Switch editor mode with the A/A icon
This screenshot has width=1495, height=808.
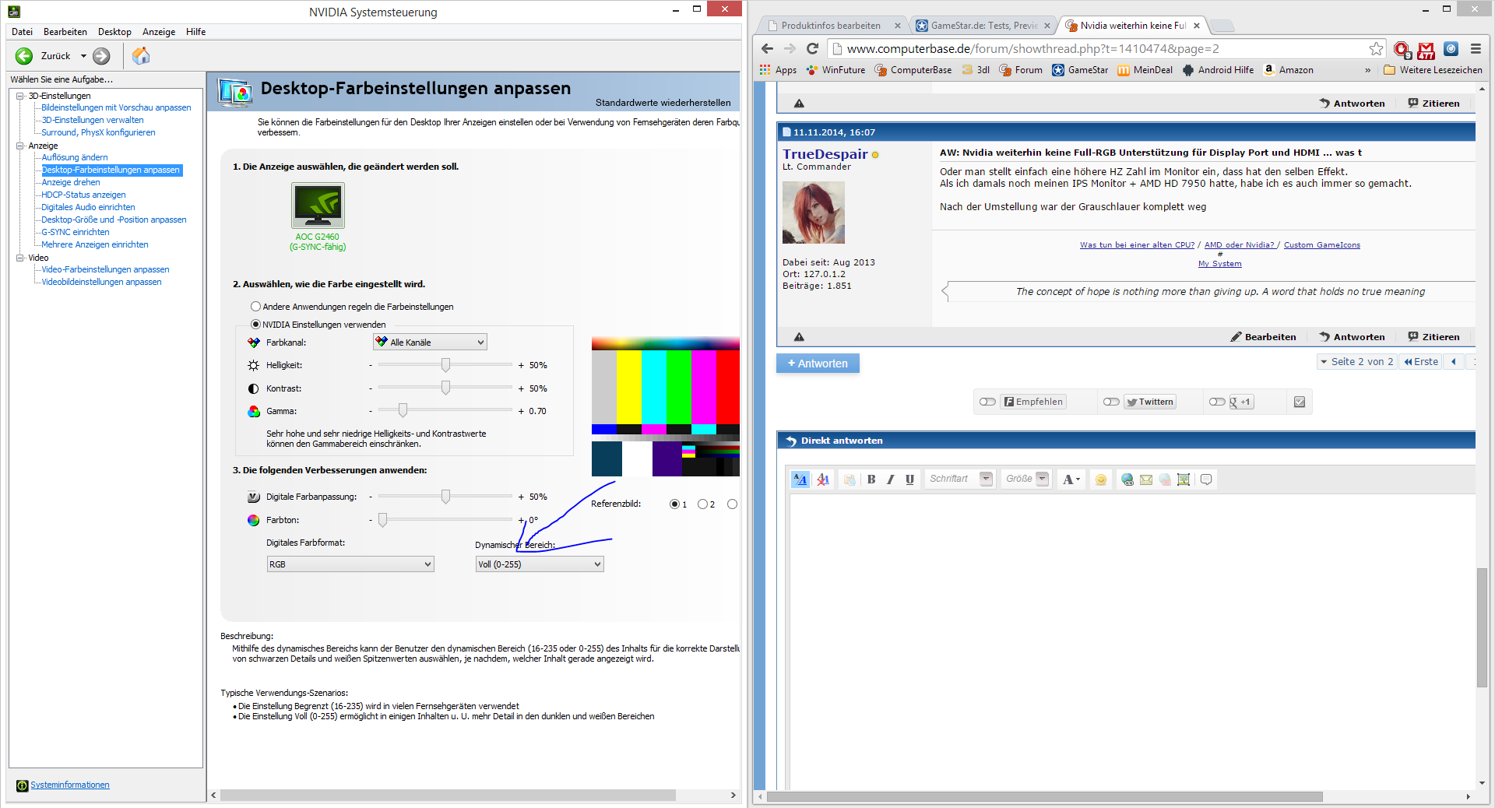click(800, 480)
